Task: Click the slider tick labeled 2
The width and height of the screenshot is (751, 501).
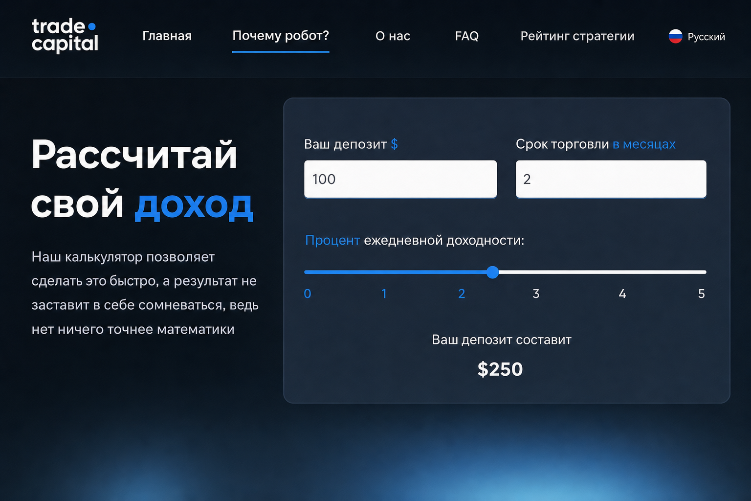Action: (x=462, y=294)
